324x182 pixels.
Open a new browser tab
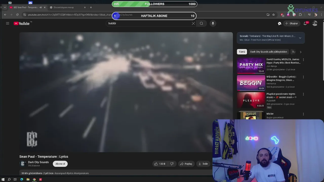pyautogui.click(x=91, y=7)
